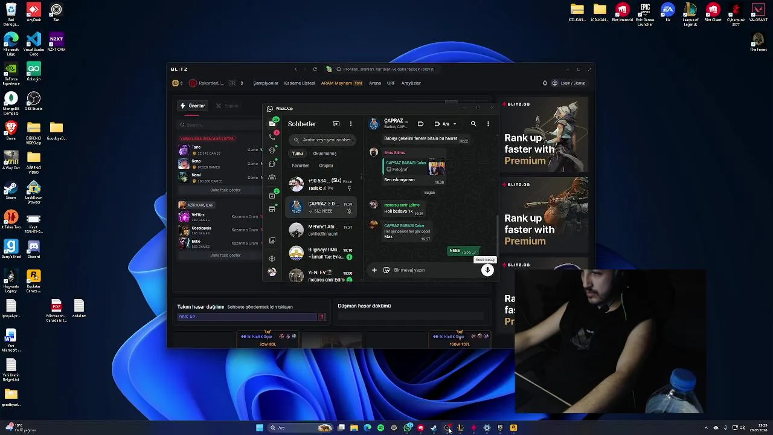Open Discord desktop shortcut
The image size is (773, 435).
[34, 249]
